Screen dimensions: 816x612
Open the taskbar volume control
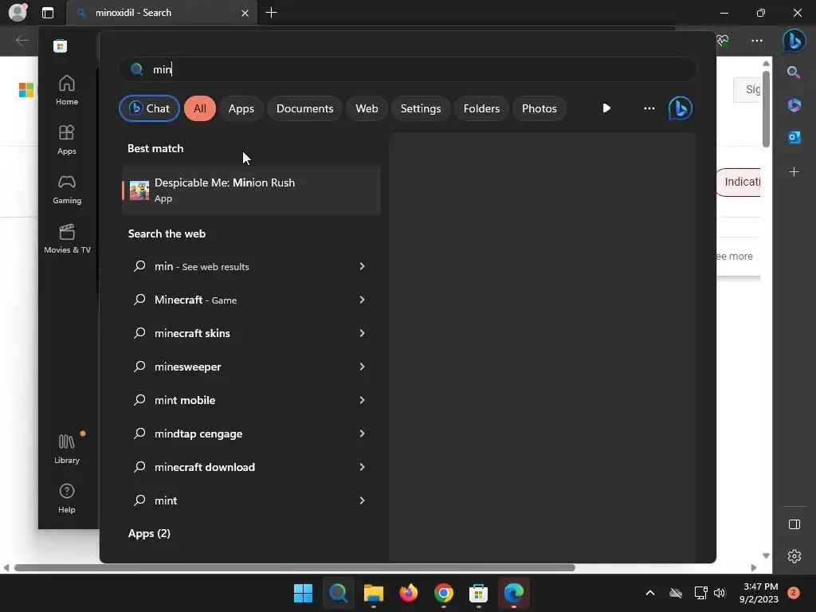[720, 593]
